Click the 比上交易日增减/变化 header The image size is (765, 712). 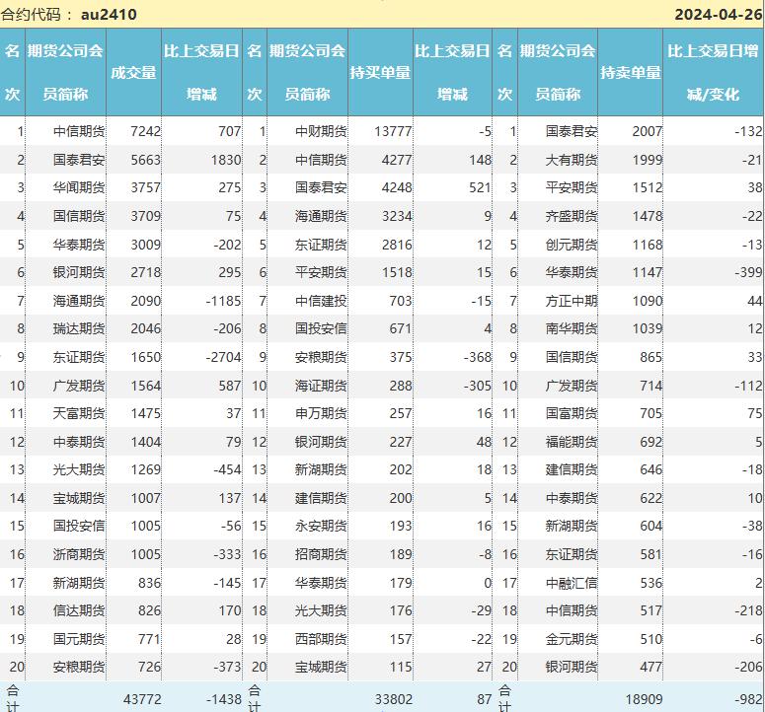pos(713,73)
